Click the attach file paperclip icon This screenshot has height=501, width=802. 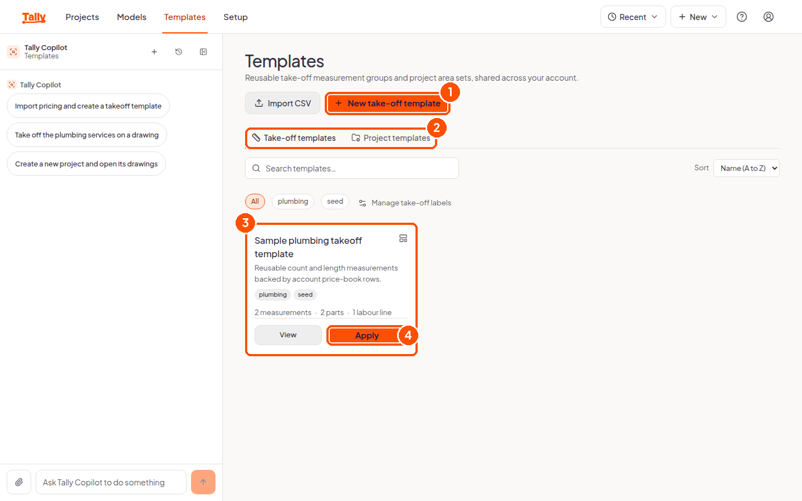tap(19, 482)
